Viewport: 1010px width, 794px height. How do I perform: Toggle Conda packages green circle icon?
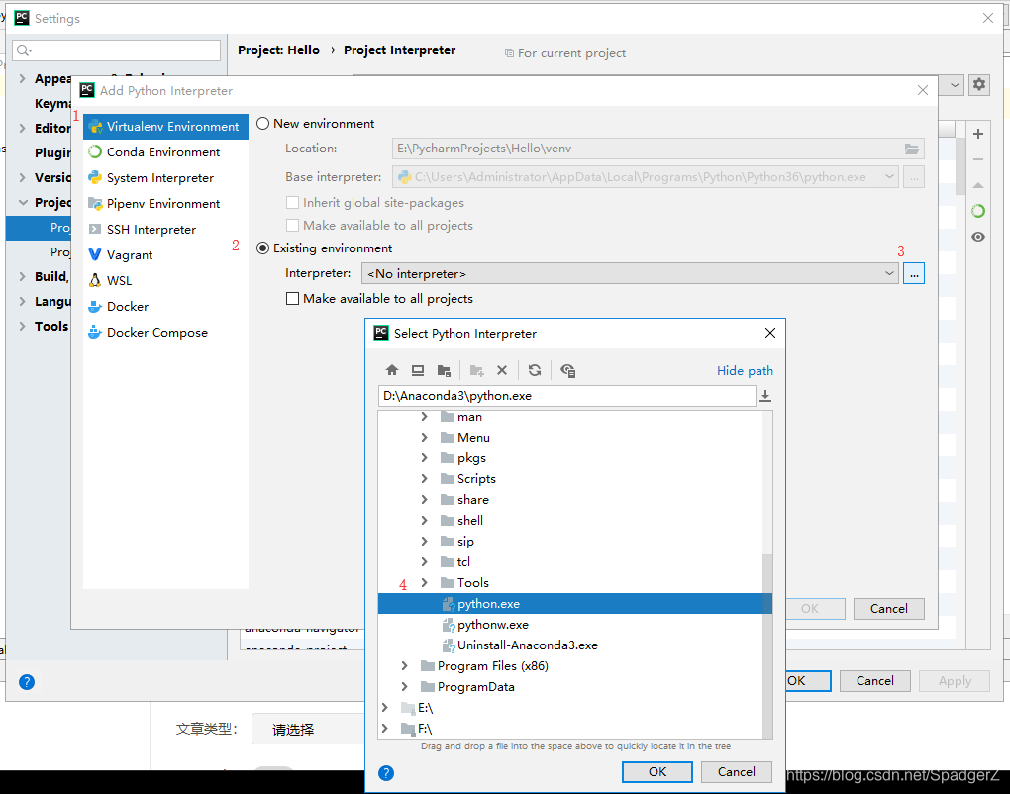pos(978,211)
